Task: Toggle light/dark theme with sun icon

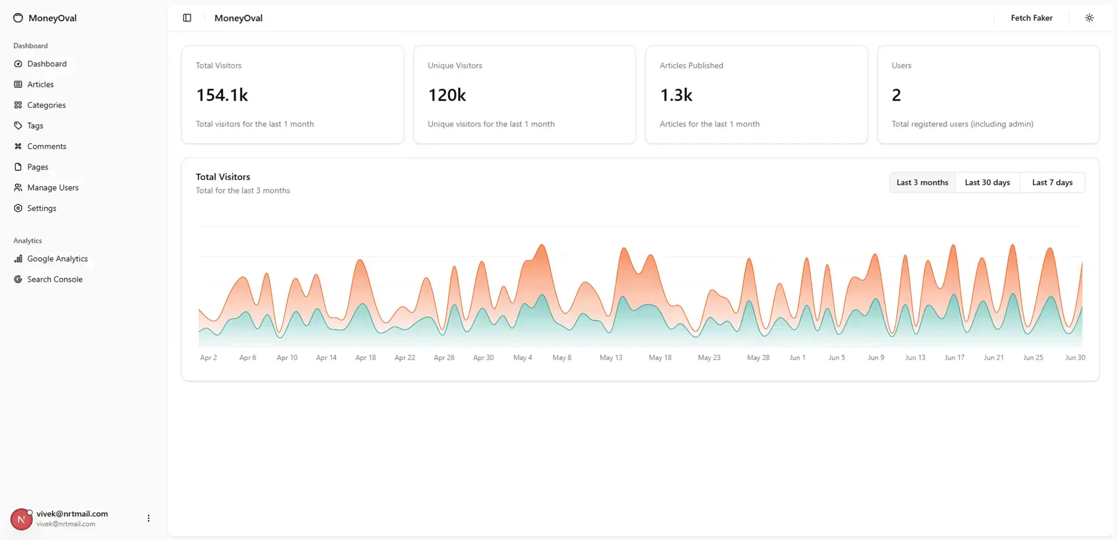Action: pyautogui.click(x=1089, y=17)
